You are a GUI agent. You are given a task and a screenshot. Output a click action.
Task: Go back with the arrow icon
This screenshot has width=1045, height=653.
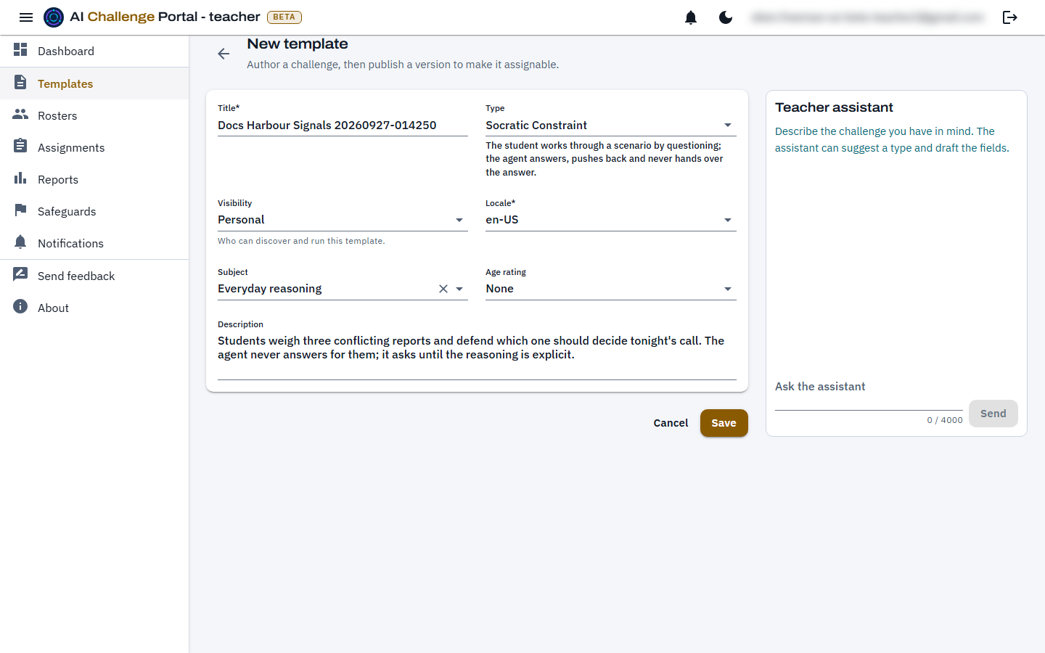pos(224,54)
